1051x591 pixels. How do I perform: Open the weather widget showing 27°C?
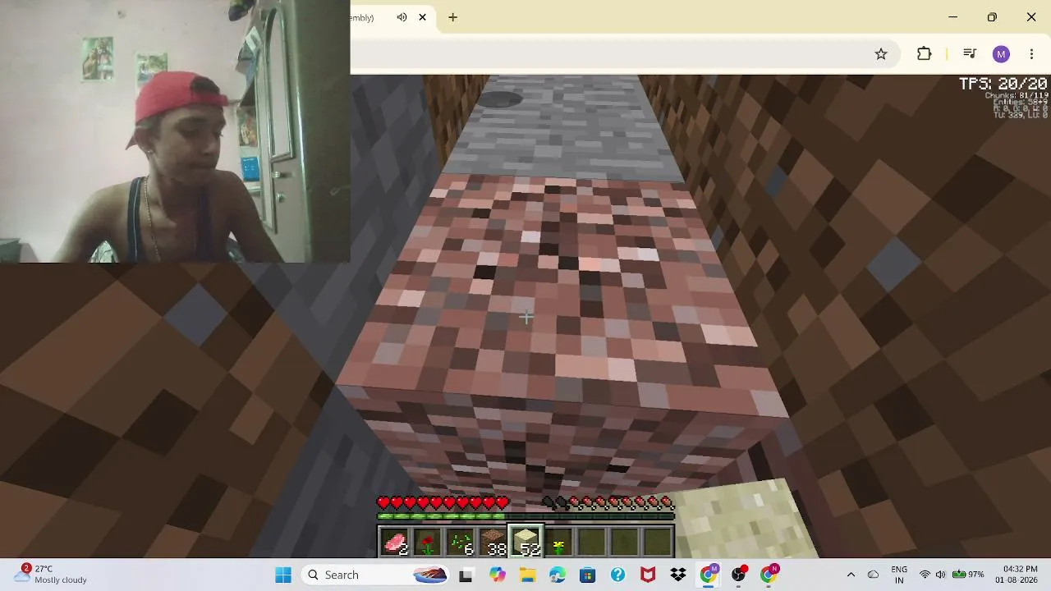click(x=49, y=574)
